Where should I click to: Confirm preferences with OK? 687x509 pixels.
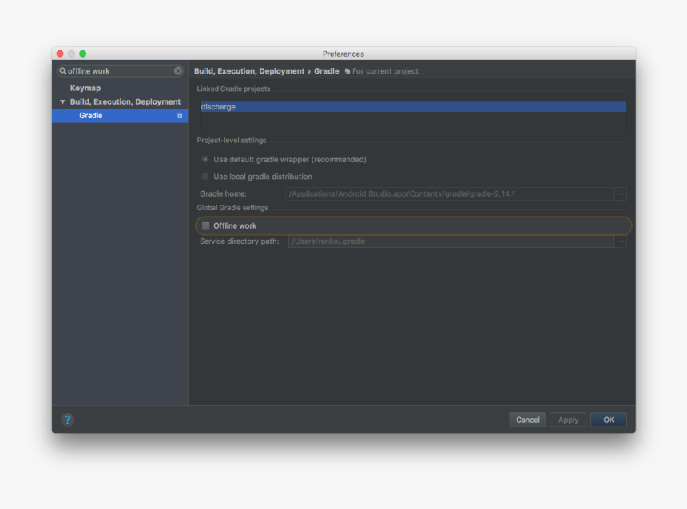608,420
